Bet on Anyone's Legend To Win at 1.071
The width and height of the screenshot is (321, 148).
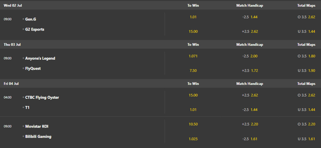tap(193, 56)
